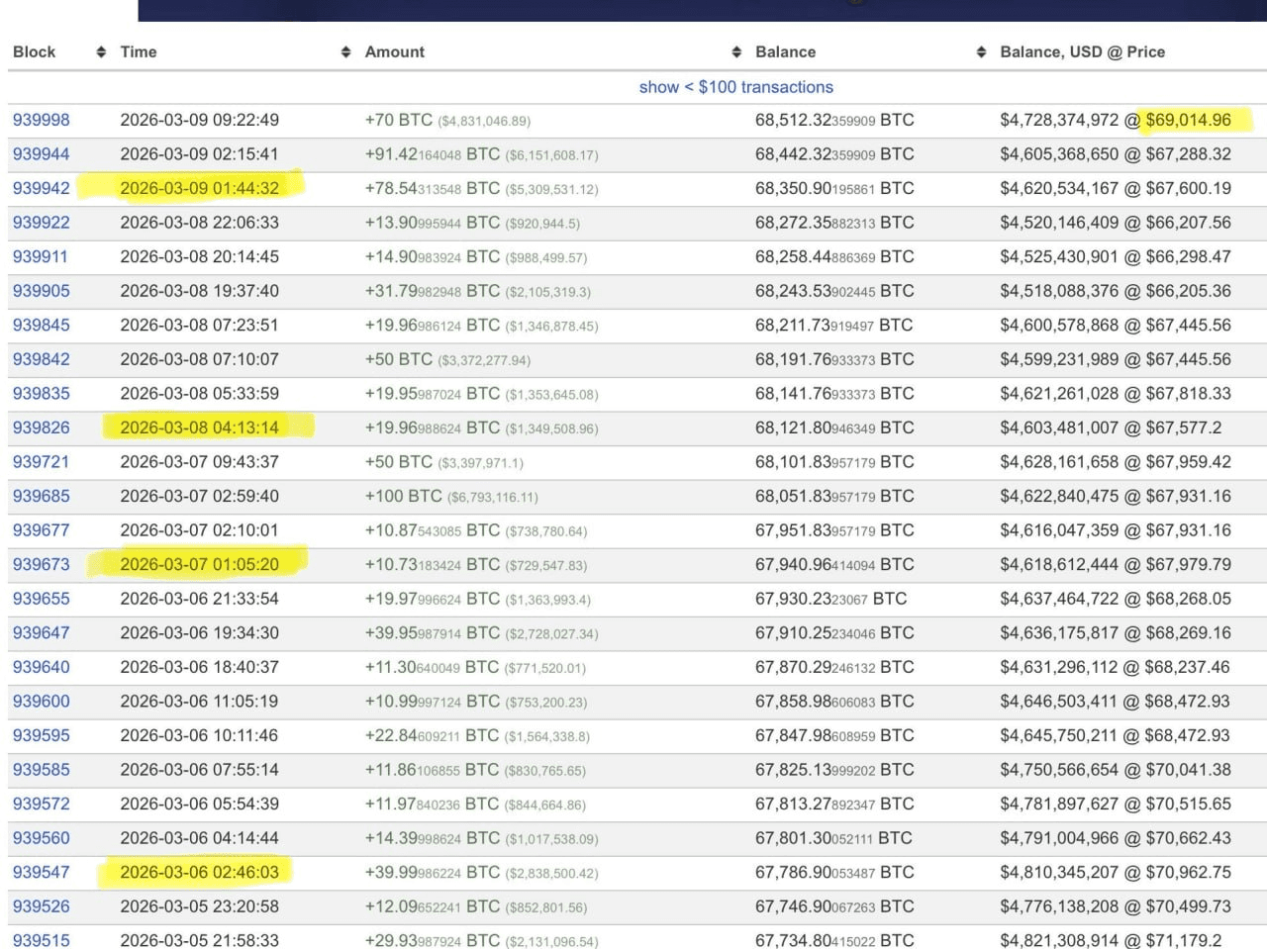1267x949 pixels.
Task: Click the Block column header text
Action: pos(35,52)
